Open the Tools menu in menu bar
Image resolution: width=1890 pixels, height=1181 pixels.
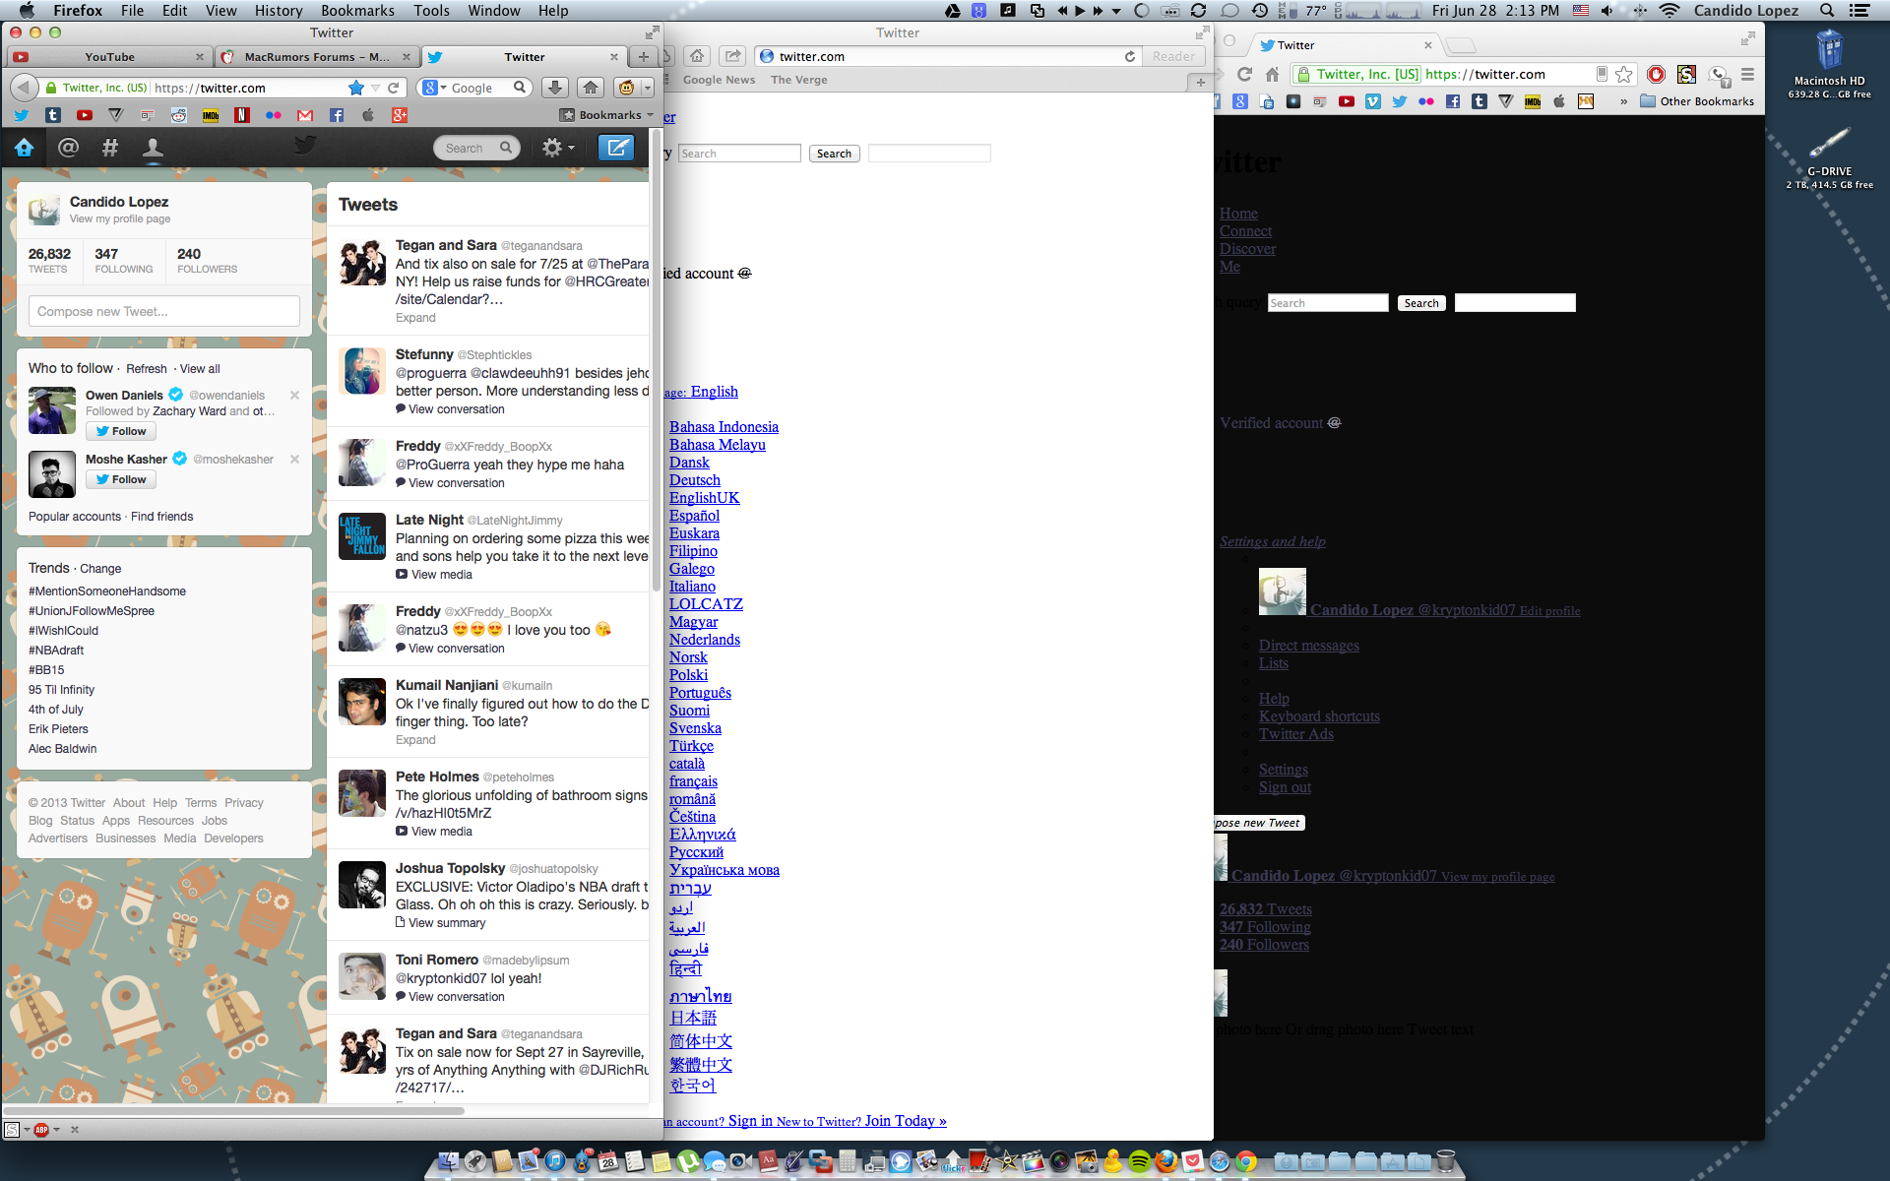pyautogui.click(x=431, y=11)
